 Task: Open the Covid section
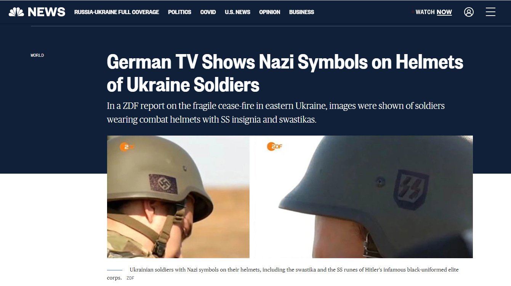[208, 12]
